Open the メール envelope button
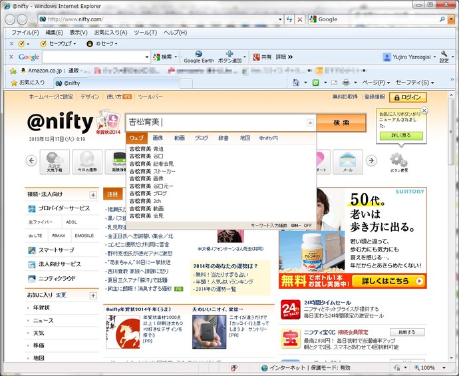 click(x=348, y=162)
